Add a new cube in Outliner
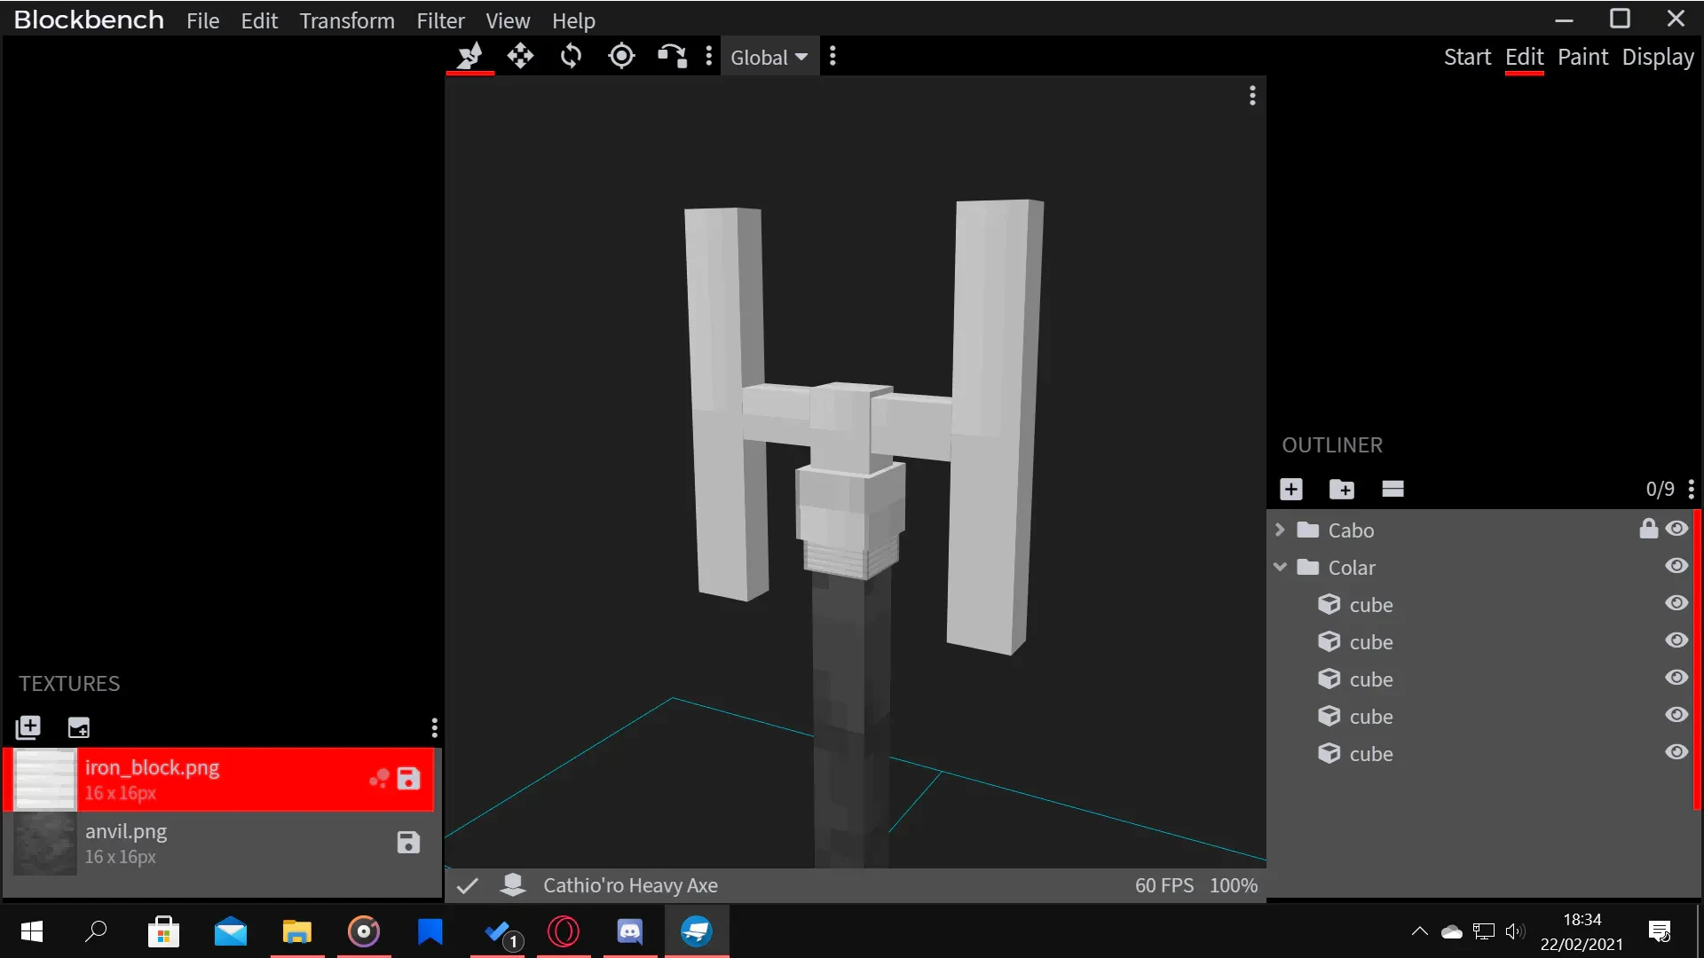Image resolution: width=1704 pixels, height=958 pixels. click(x=1291, y=489)
